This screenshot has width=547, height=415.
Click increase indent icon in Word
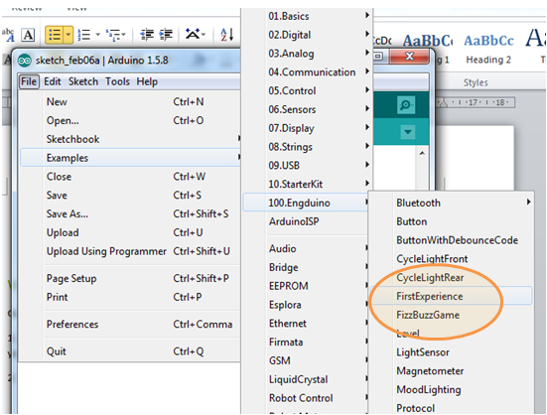[166, 34]
